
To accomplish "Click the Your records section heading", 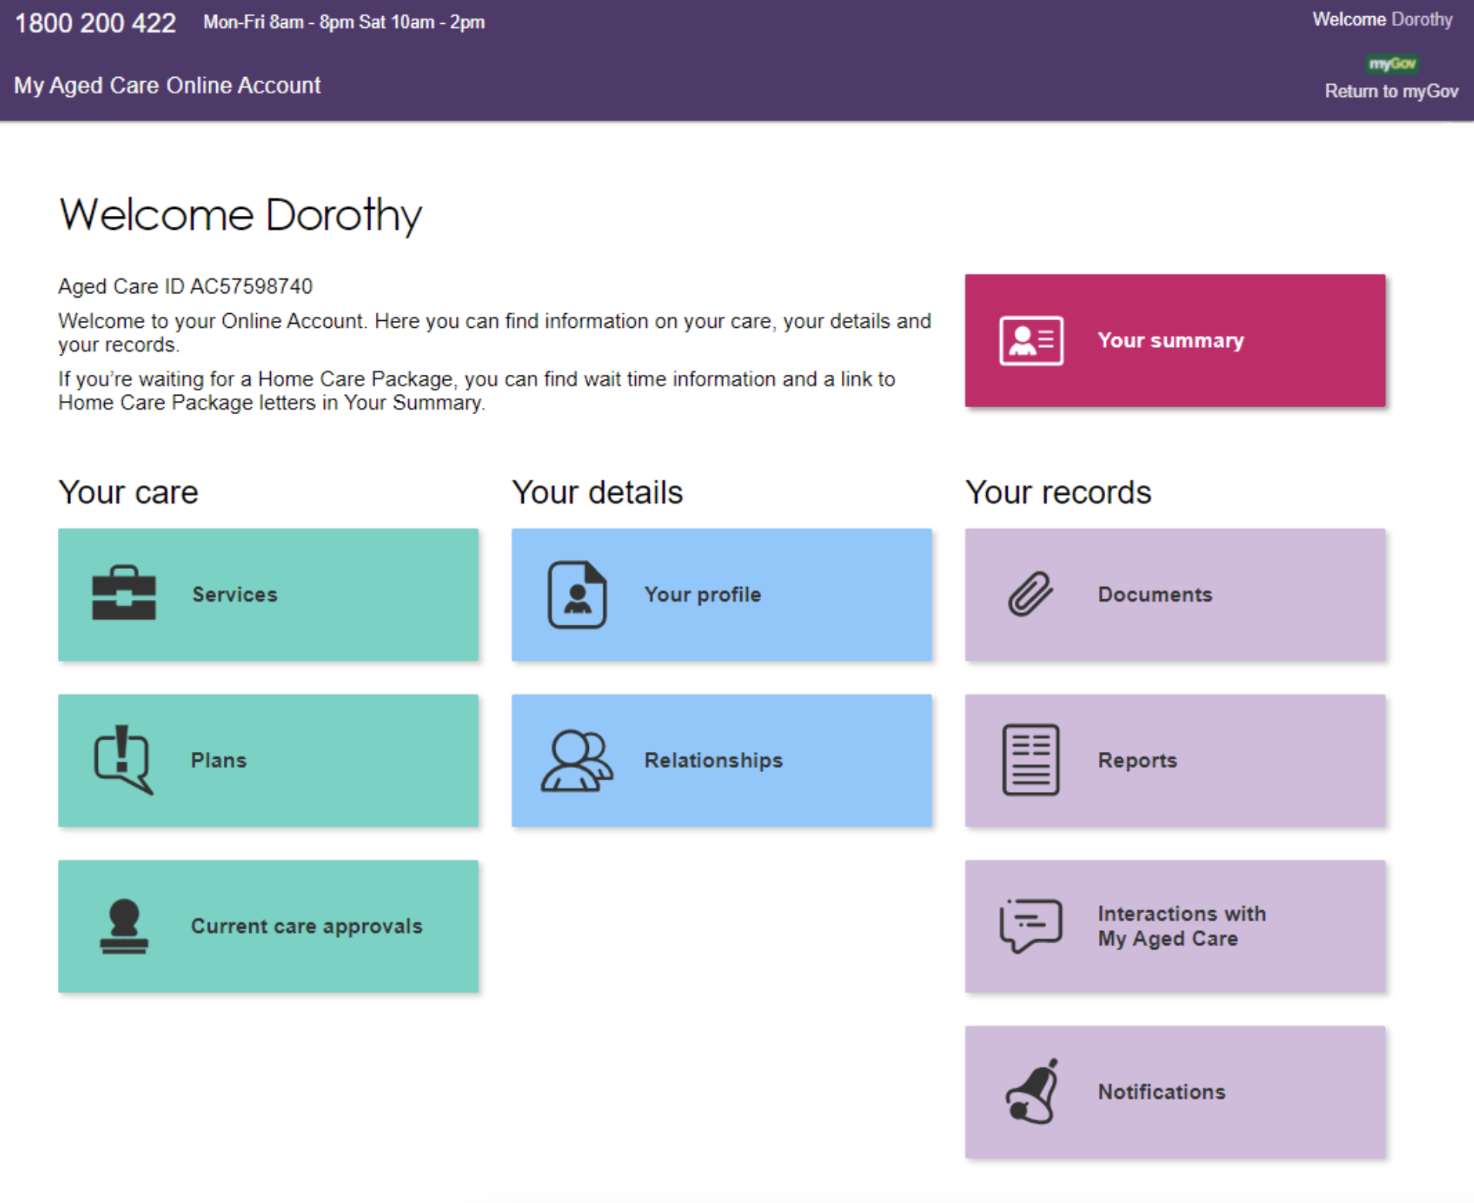I will tap(1058, 492).
